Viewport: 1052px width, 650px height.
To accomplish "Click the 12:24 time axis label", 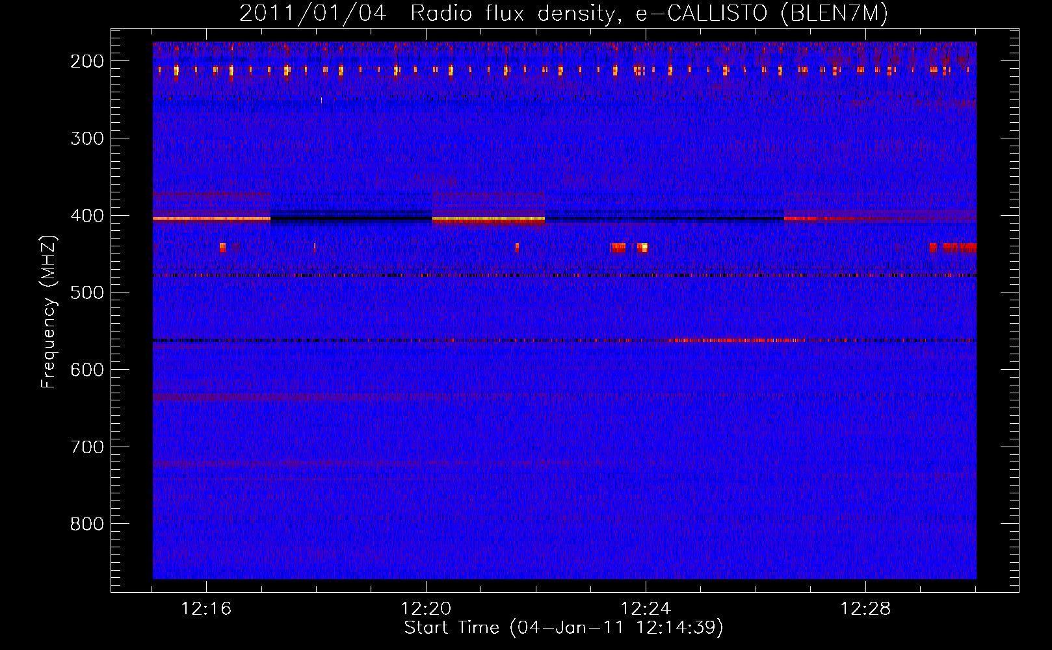I will pyautogui.click(x=646, y=609).
